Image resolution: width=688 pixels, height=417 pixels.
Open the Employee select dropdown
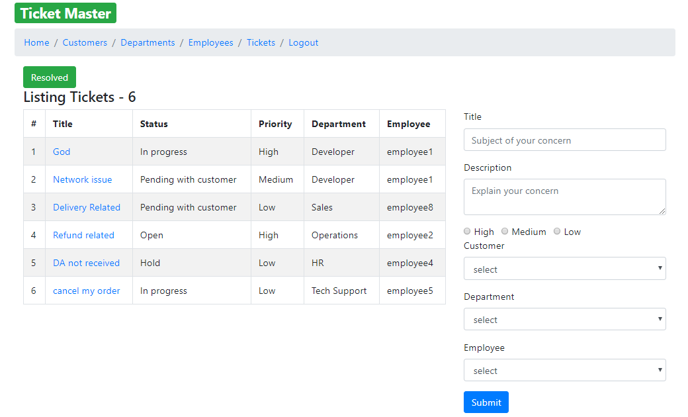(564, 370)
